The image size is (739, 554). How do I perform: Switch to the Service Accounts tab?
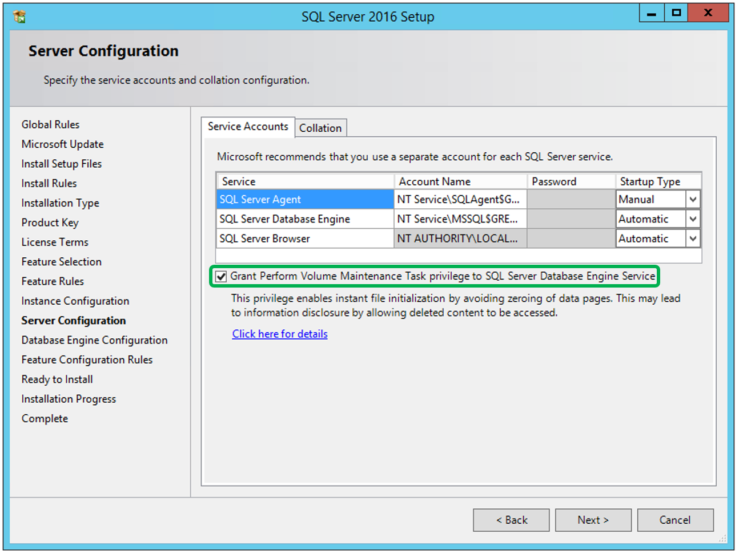(x=248, y=126)
